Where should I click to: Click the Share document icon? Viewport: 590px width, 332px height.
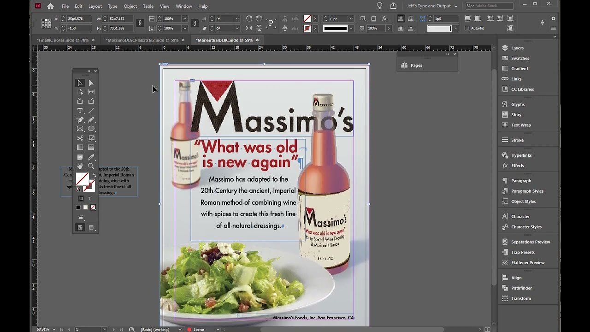point(393,6)
